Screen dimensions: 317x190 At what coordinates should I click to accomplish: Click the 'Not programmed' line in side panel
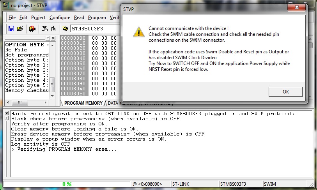pyautogui.click(x=27, y=55)
